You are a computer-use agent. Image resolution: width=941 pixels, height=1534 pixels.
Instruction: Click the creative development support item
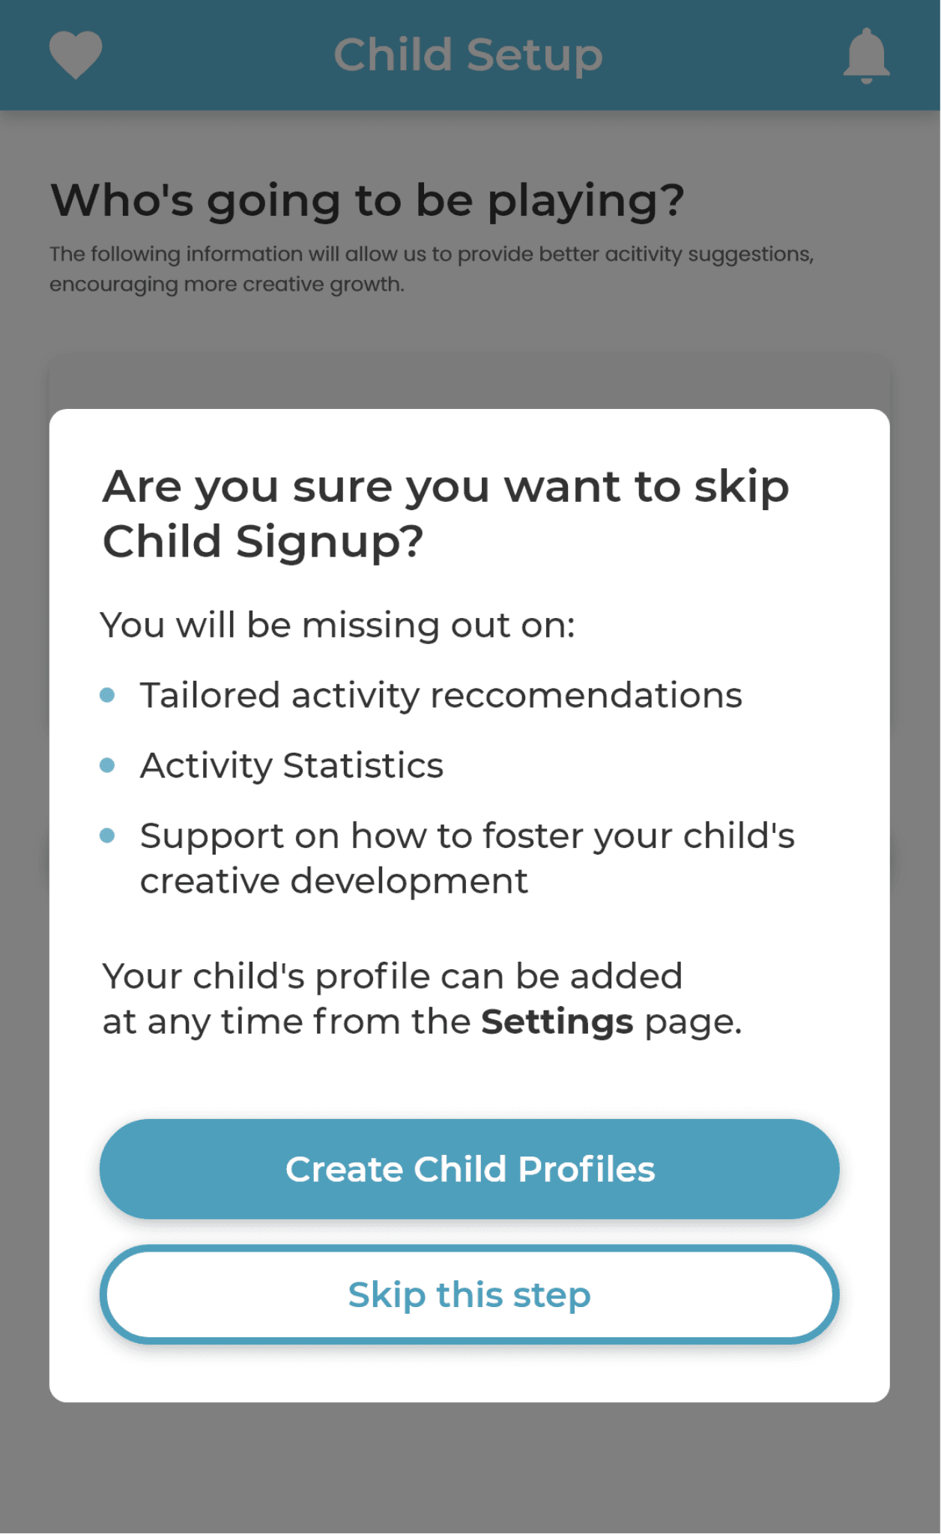[467, 858]
